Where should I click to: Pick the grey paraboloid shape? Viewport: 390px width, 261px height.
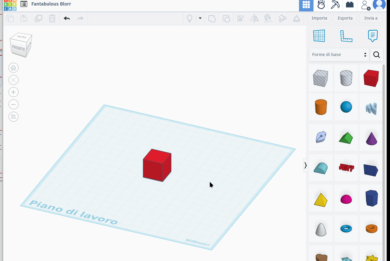[321, 229]
